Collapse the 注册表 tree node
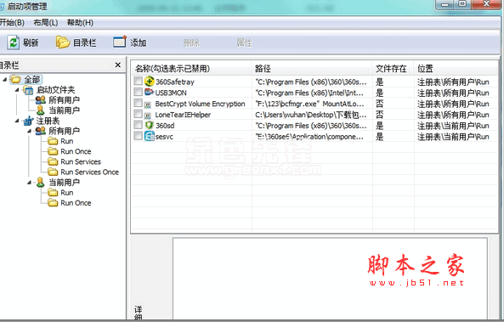The height and width of the screenshot is (322, 504). click(17, 121)
